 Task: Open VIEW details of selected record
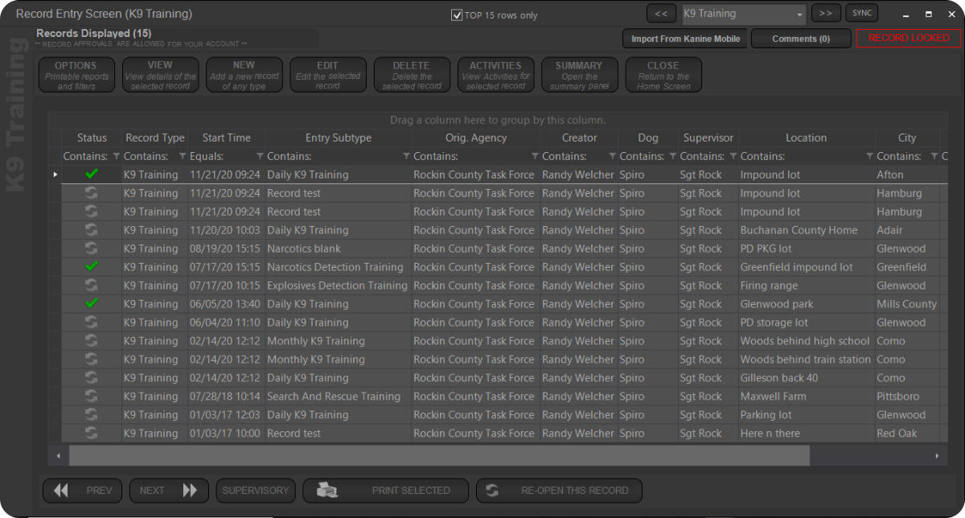point(160,75)
